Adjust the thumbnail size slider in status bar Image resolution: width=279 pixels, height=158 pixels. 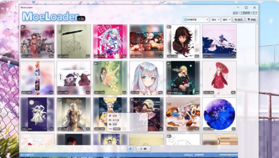coord(228,155)
